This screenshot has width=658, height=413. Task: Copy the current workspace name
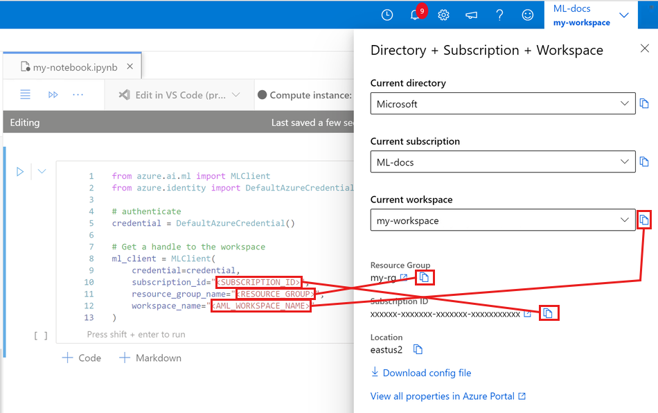coord(644,220)
